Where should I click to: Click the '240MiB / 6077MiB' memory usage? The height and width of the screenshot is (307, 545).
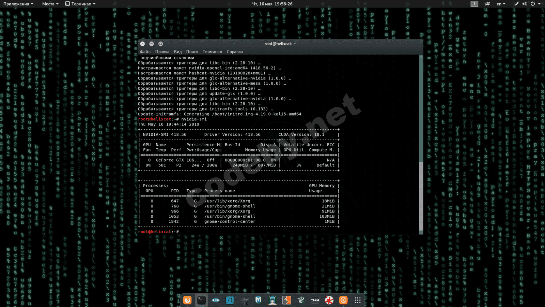pyautogui.click(x=254, y=165)
